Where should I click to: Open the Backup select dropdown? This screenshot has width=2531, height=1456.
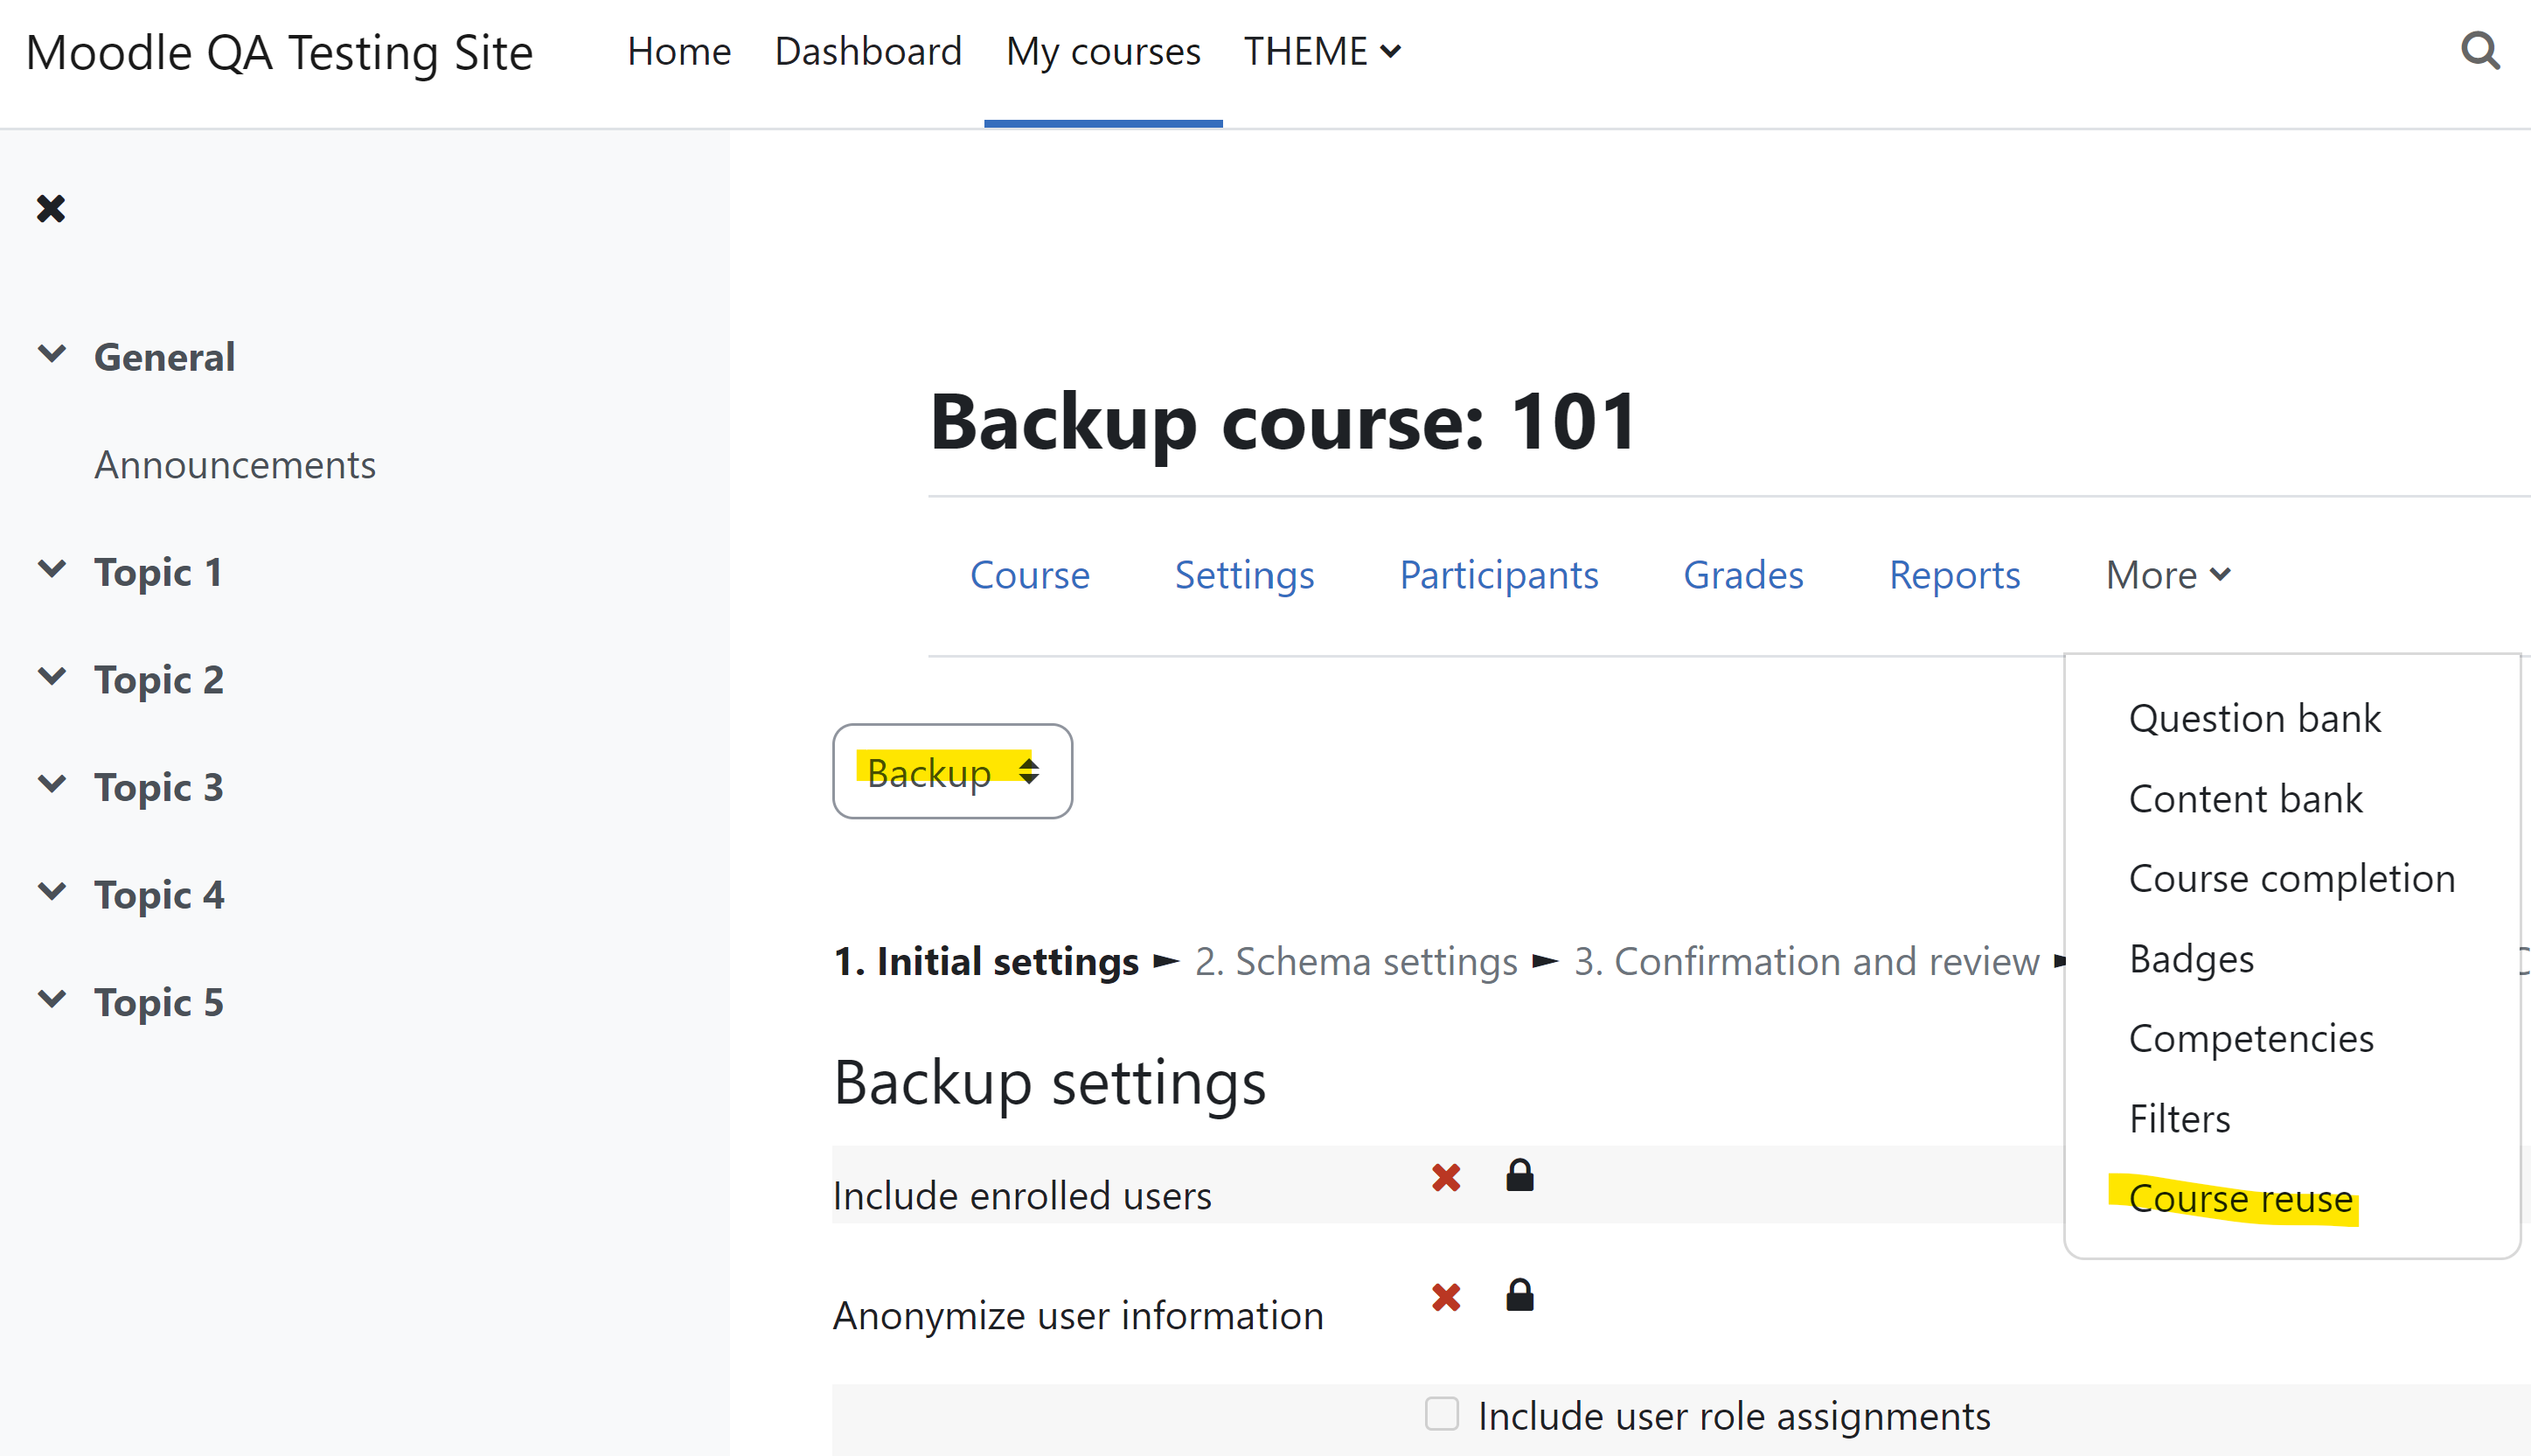point(953,771)
